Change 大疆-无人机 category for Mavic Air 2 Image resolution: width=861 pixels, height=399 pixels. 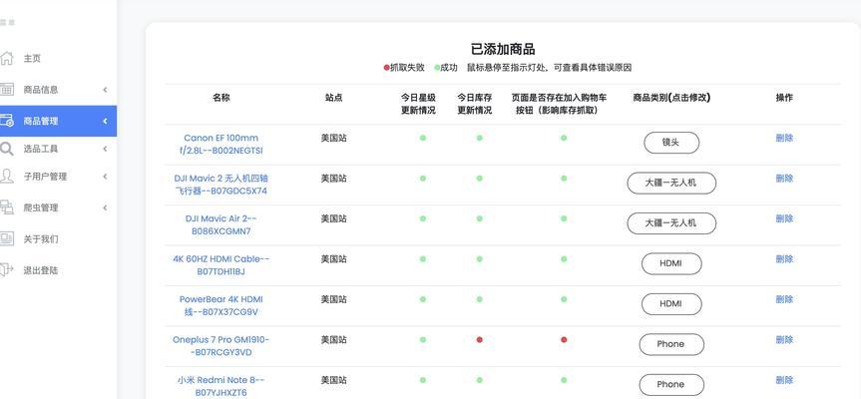(671, 223)
